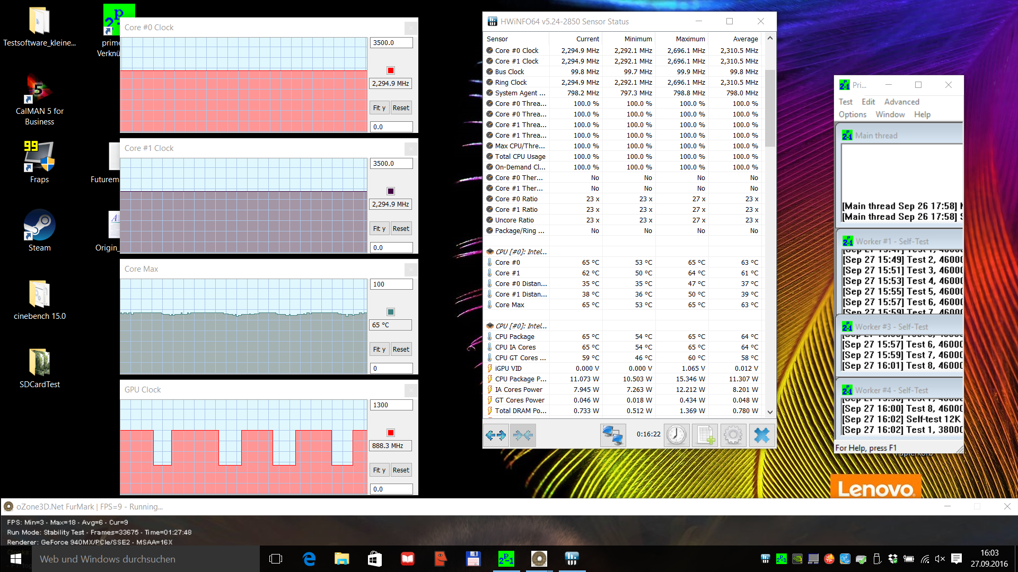
Task: Start logging with sheet-plus icon
Action: 705,435
